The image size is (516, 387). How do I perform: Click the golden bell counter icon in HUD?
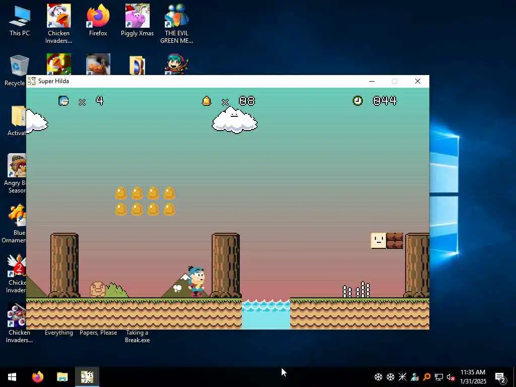tap(206, 101)
